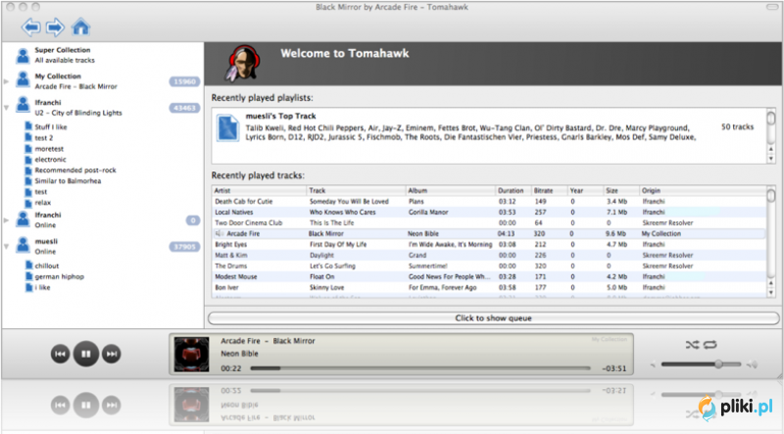Skip to the previous track
Image resolution: width=784 pixels, height=434 pixels.
pos(60,354)
